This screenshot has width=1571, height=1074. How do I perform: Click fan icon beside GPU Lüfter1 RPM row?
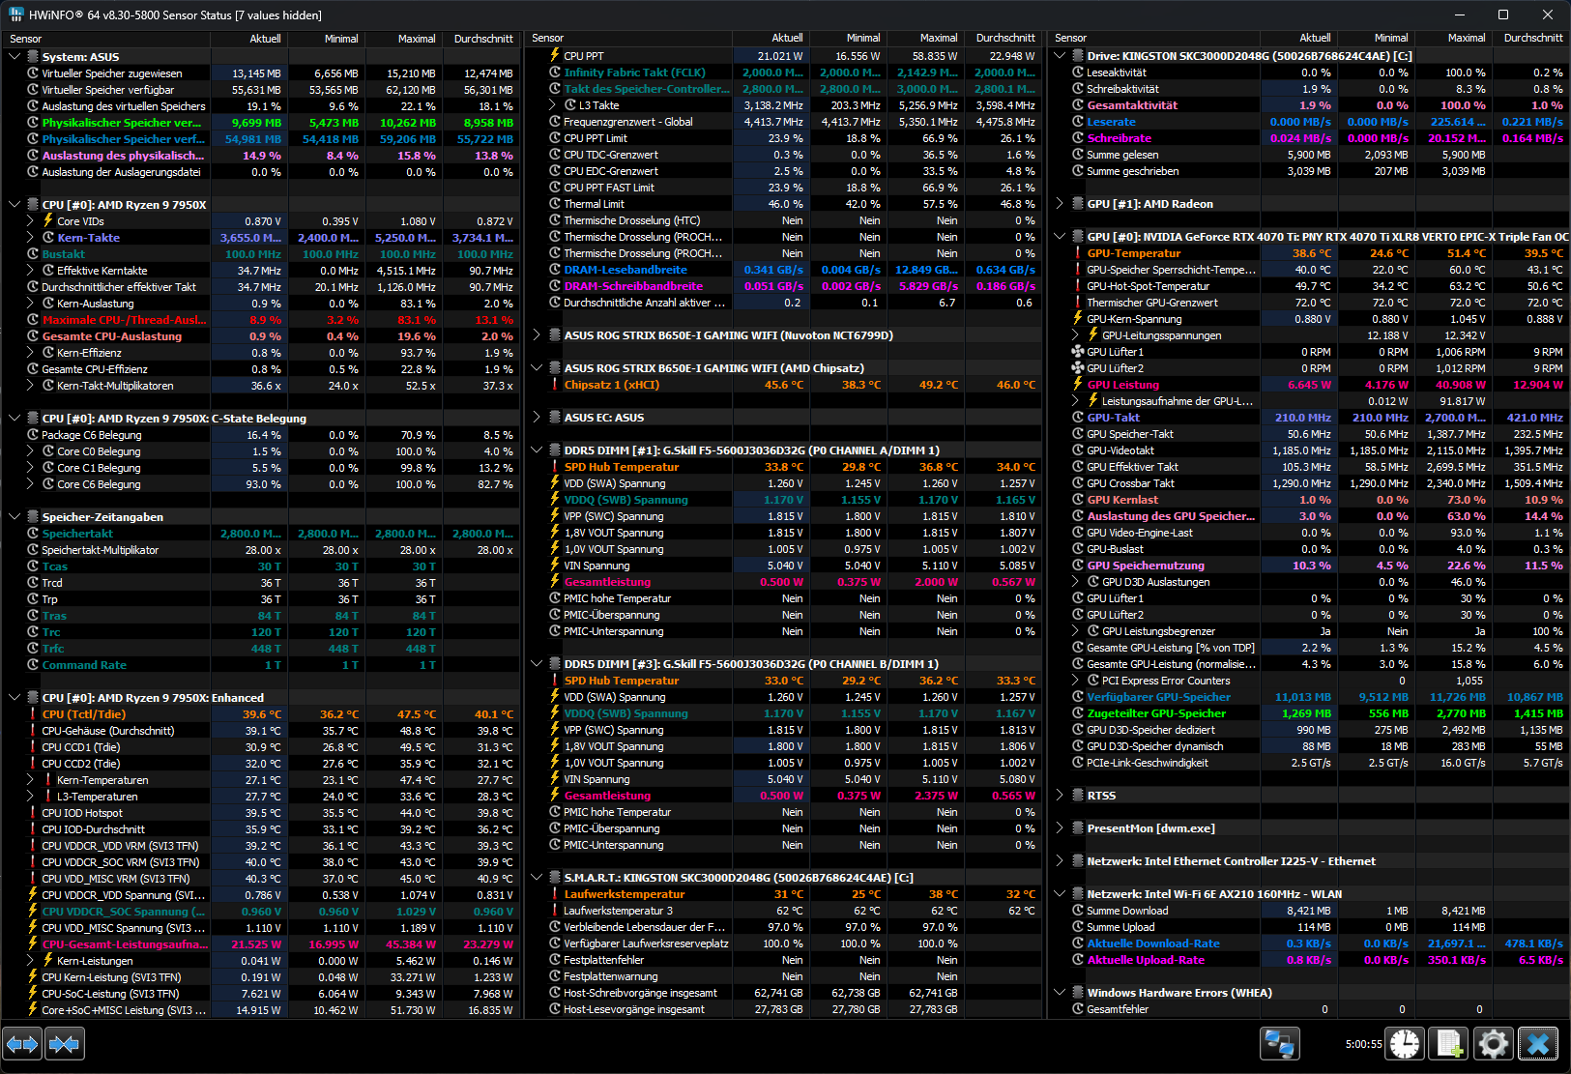click(1078, 352)
